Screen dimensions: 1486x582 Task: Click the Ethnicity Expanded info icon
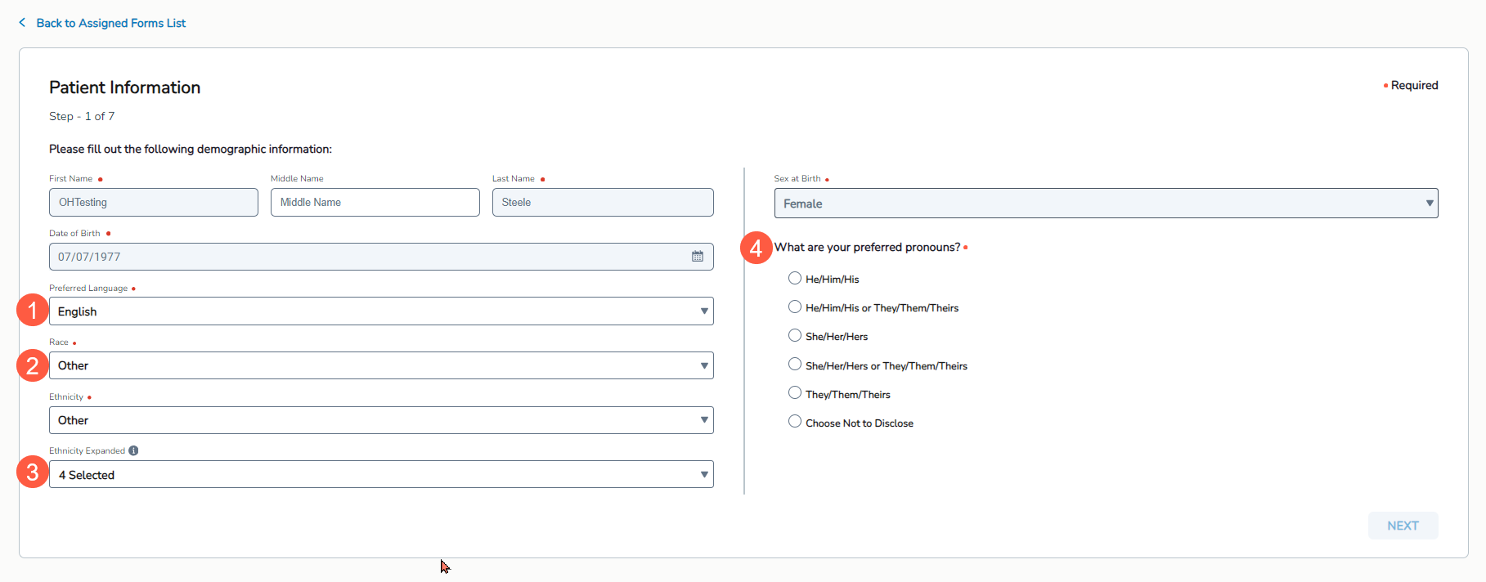pos(133,450)
